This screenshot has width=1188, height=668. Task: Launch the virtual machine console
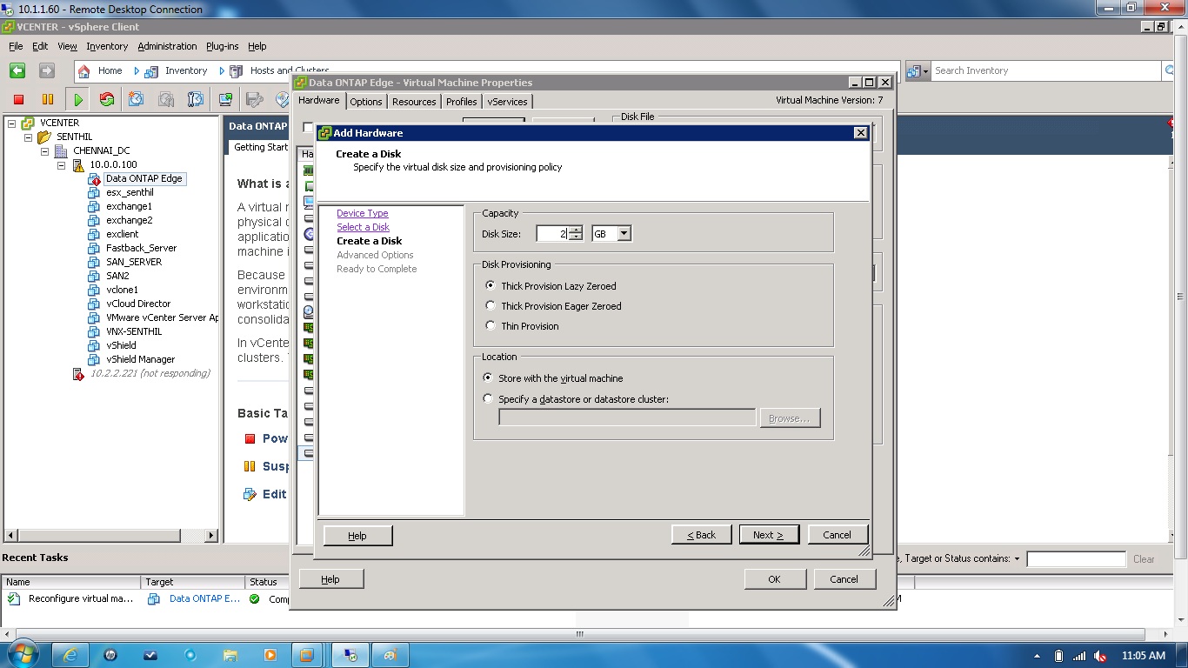226,100
